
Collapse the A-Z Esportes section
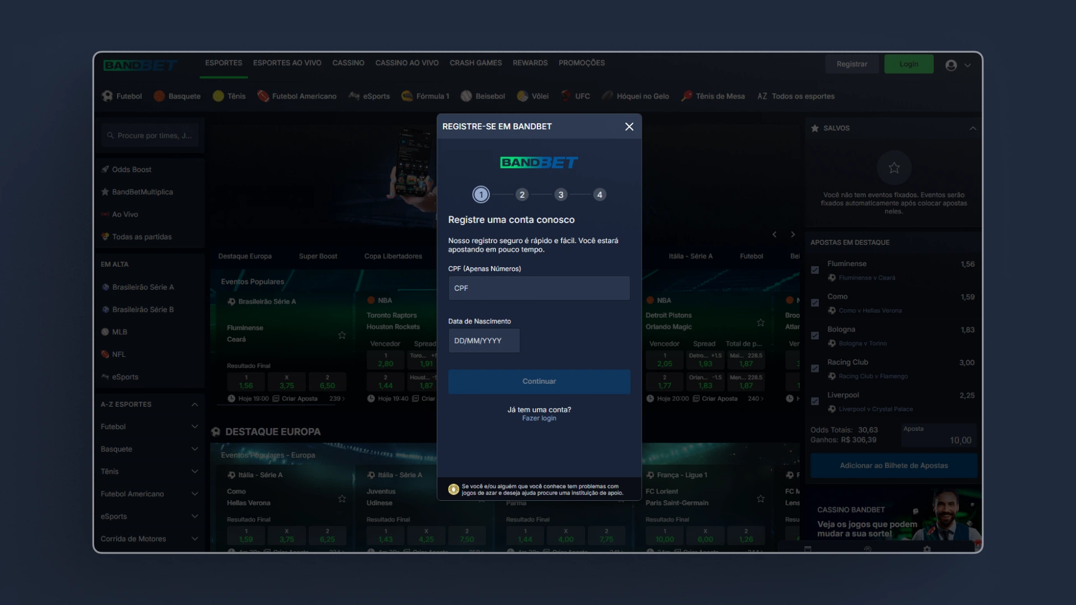pyautogui.click(x=194, y=404)
